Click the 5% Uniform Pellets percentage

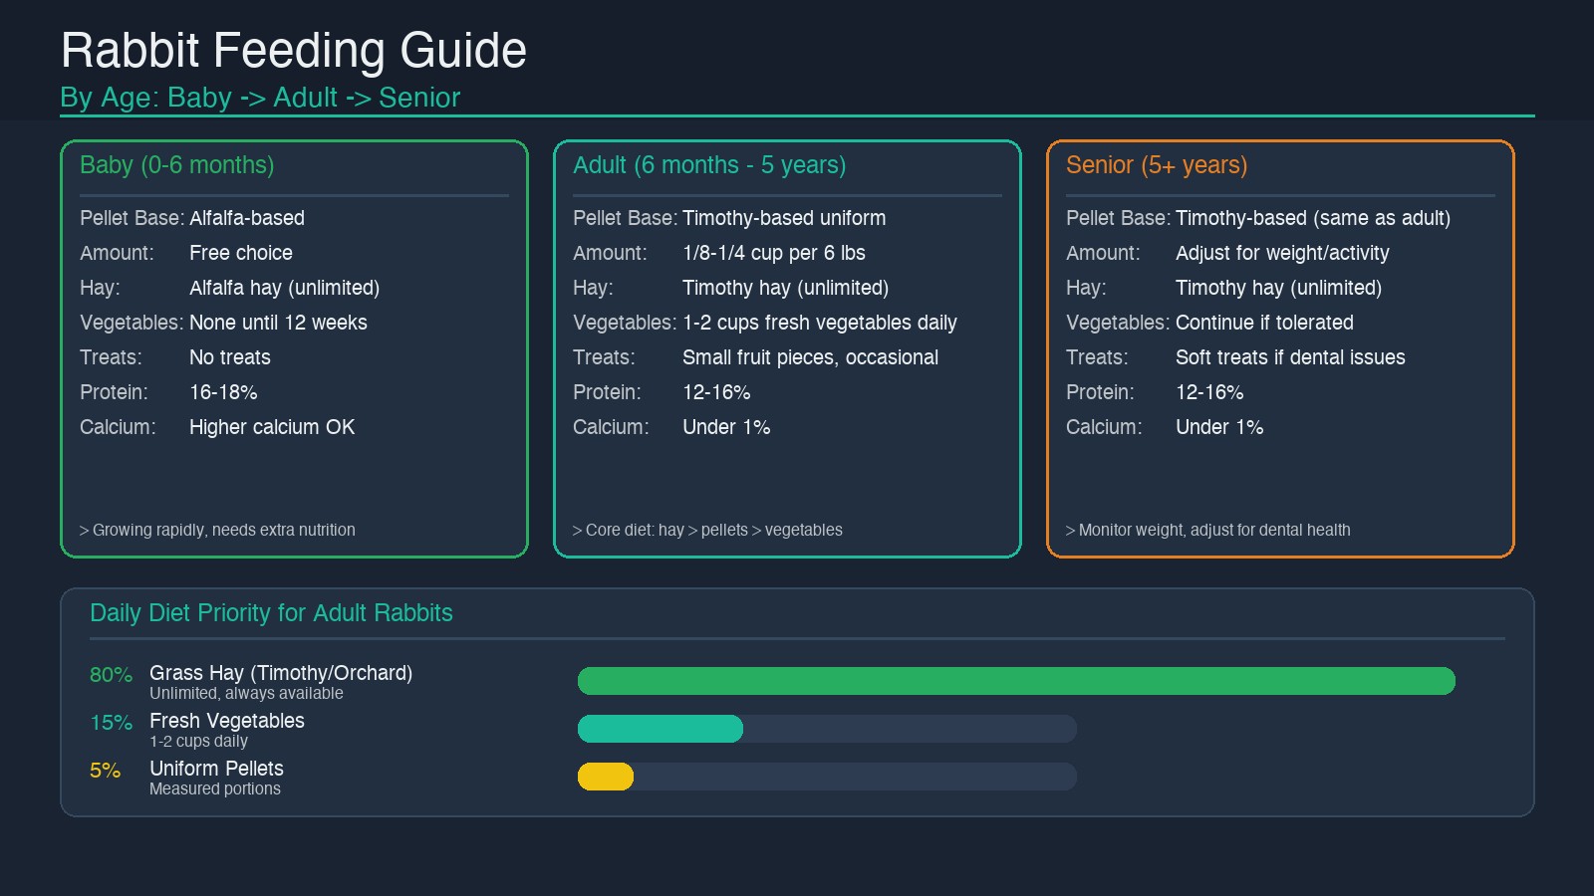coord(103,771)
